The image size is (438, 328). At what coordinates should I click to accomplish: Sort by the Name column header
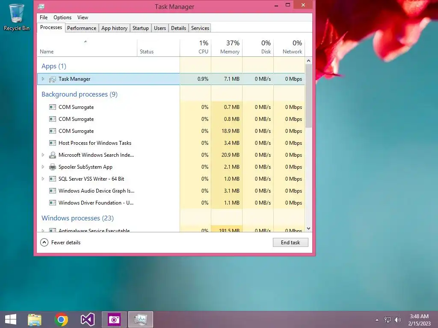(x=87, y=48)
